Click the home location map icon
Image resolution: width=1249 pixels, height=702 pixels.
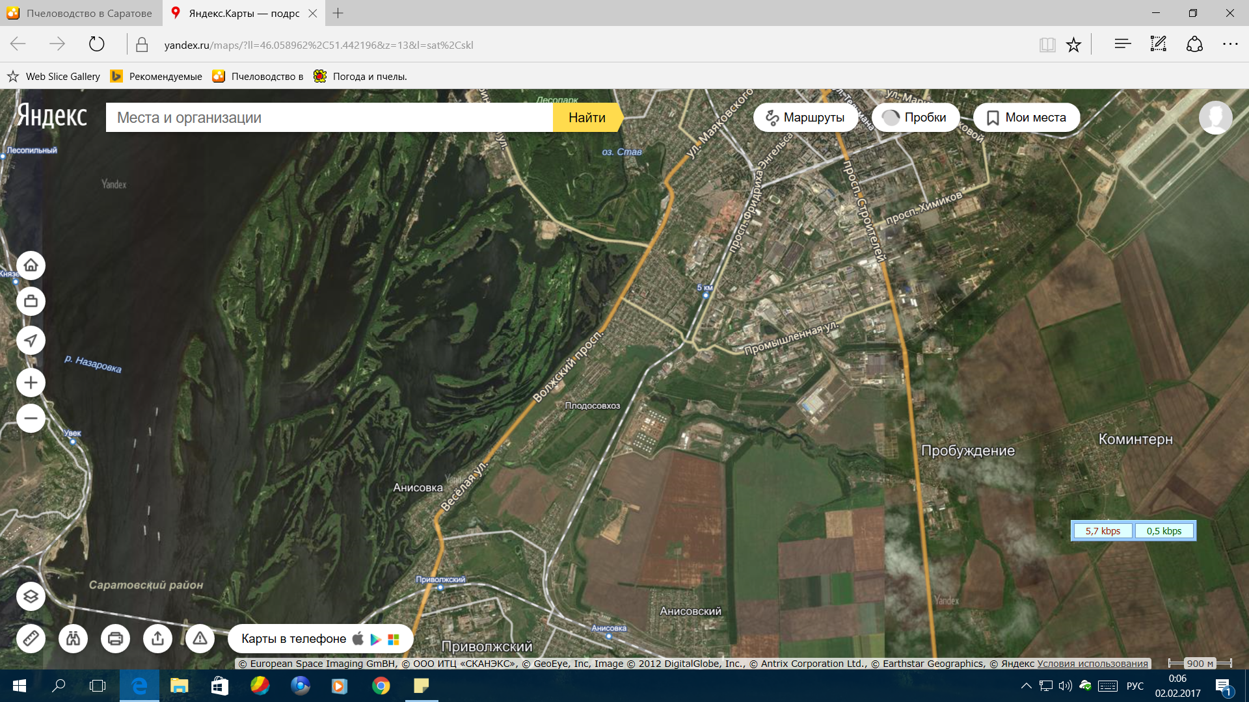31,265
